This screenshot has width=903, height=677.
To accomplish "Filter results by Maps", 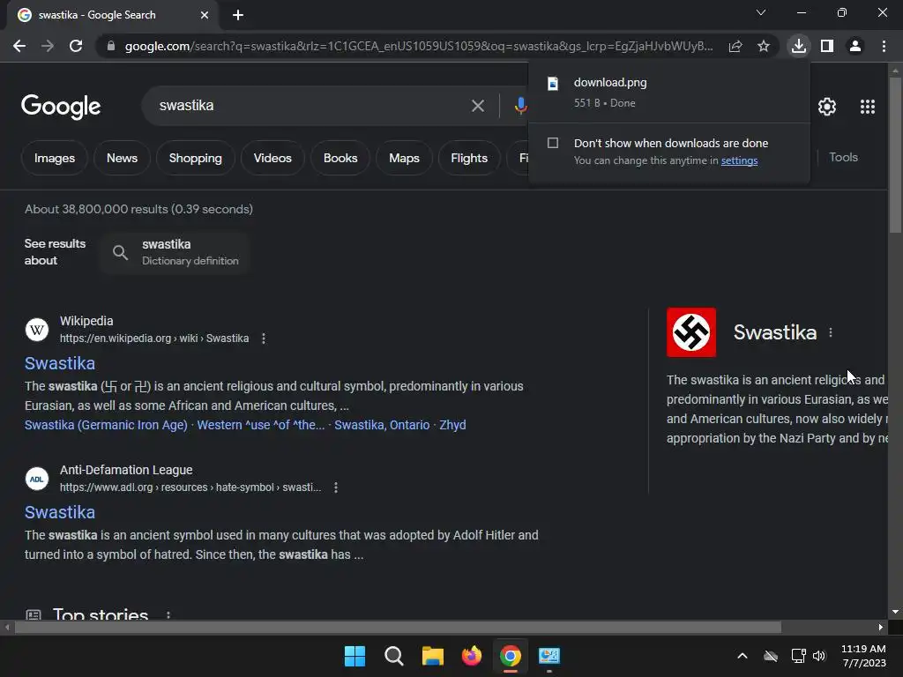I will pos(404,158).
